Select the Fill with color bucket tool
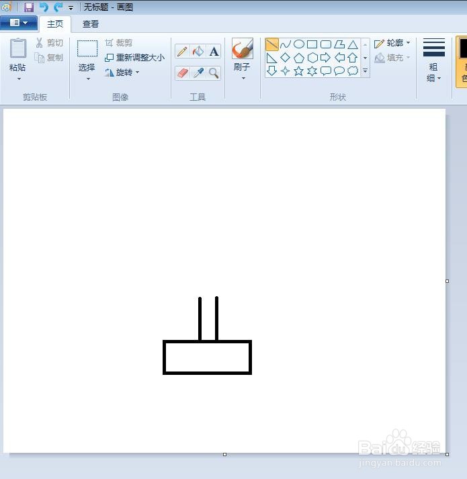The image size is (467, 479). 198,51
